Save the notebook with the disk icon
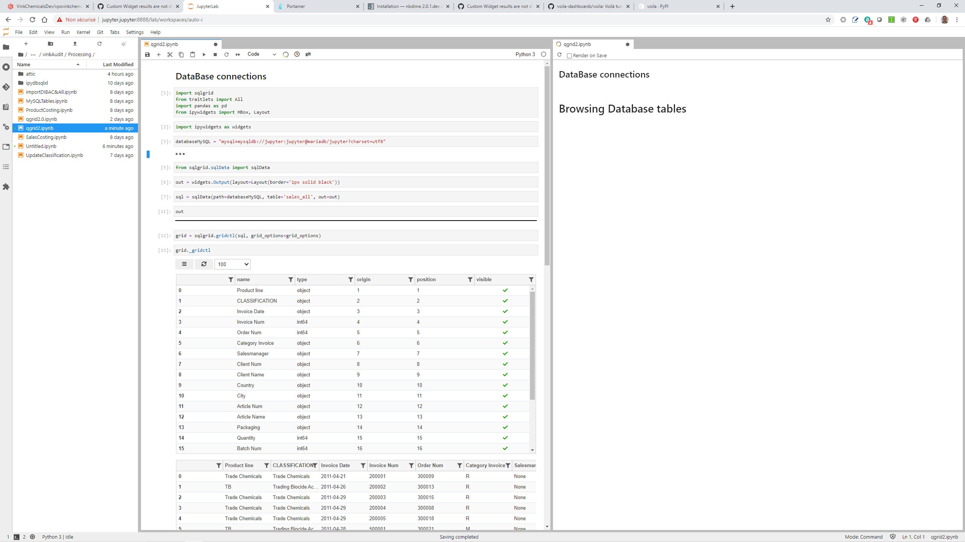The image size is (965, 542). [147, 55]
